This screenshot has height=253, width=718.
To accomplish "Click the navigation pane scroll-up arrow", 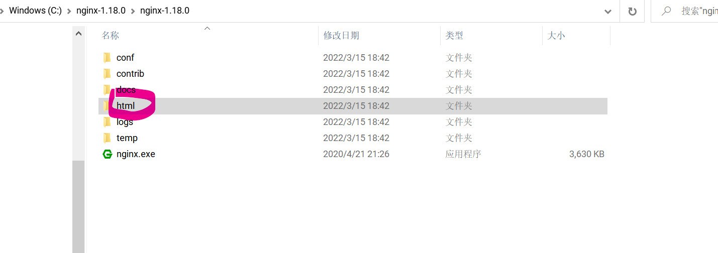I will [78, 34].
